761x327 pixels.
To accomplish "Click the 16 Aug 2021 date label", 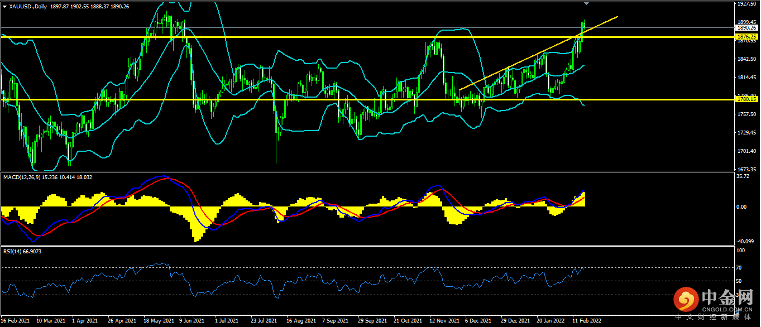I will 300,321.
